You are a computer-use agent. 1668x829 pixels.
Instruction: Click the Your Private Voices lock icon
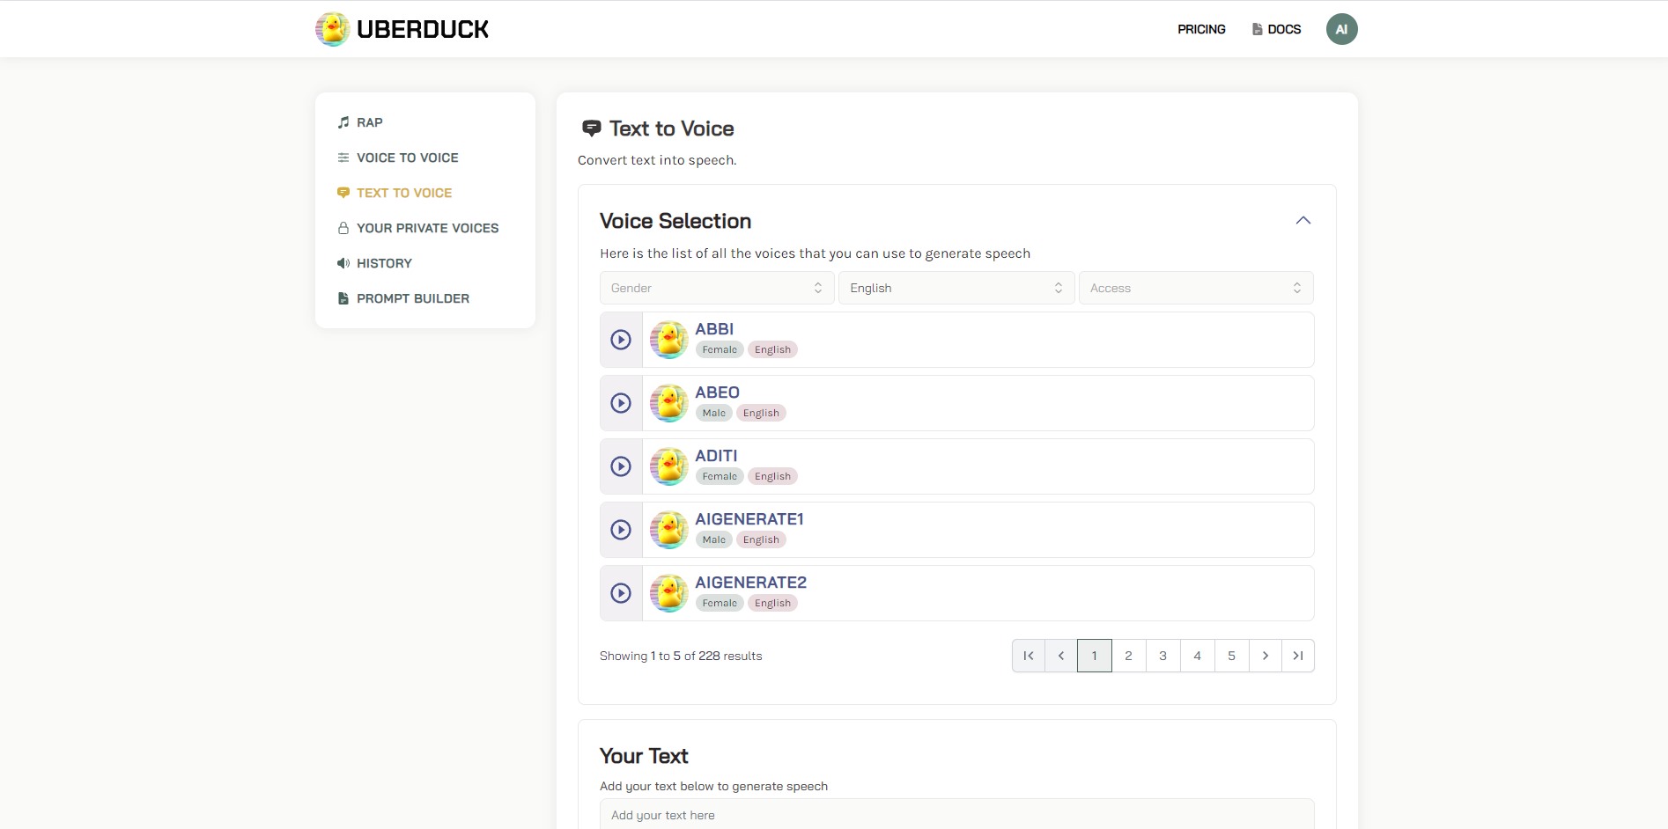(x=343, y=228)
